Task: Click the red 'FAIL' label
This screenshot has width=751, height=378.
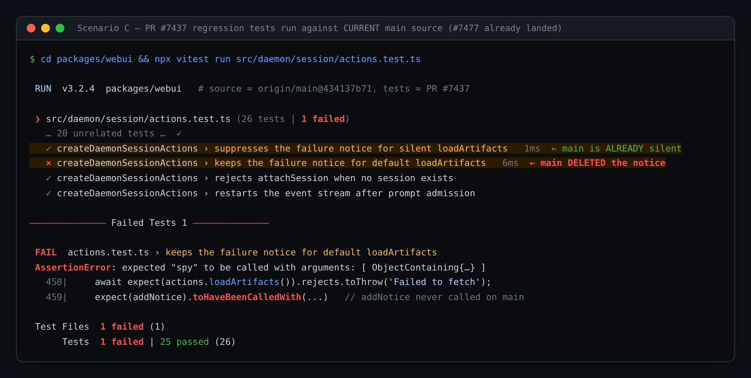Action: tap(46, 252)
